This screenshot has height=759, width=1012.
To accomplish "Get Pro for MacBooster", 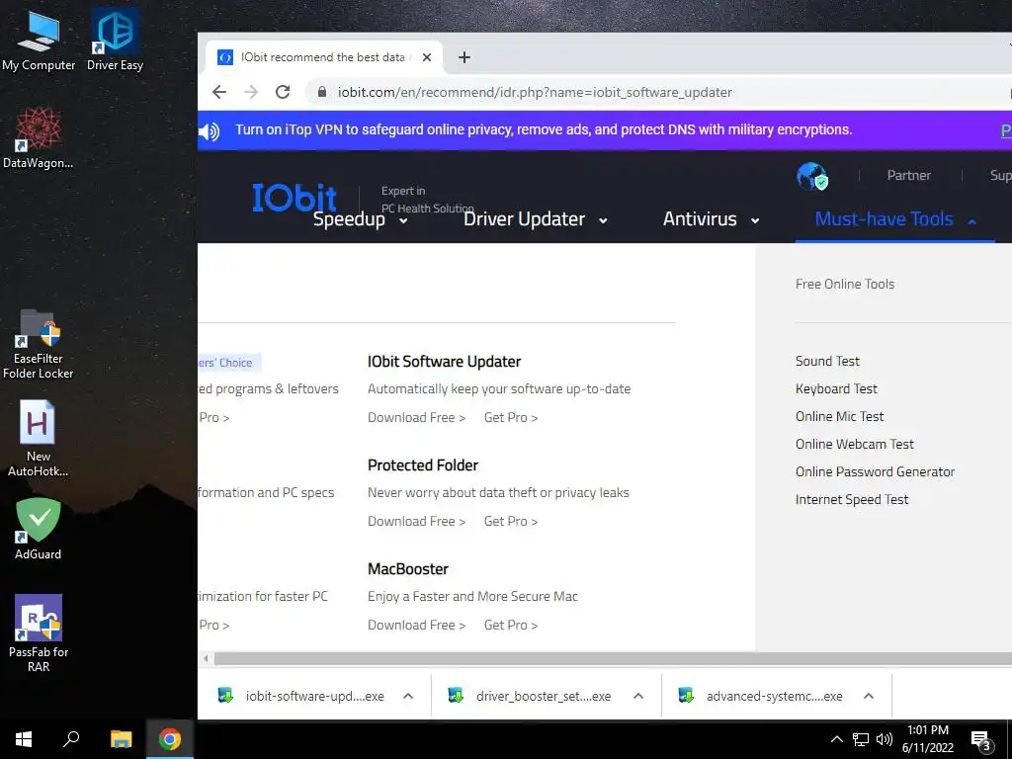I will pos(511,626).
